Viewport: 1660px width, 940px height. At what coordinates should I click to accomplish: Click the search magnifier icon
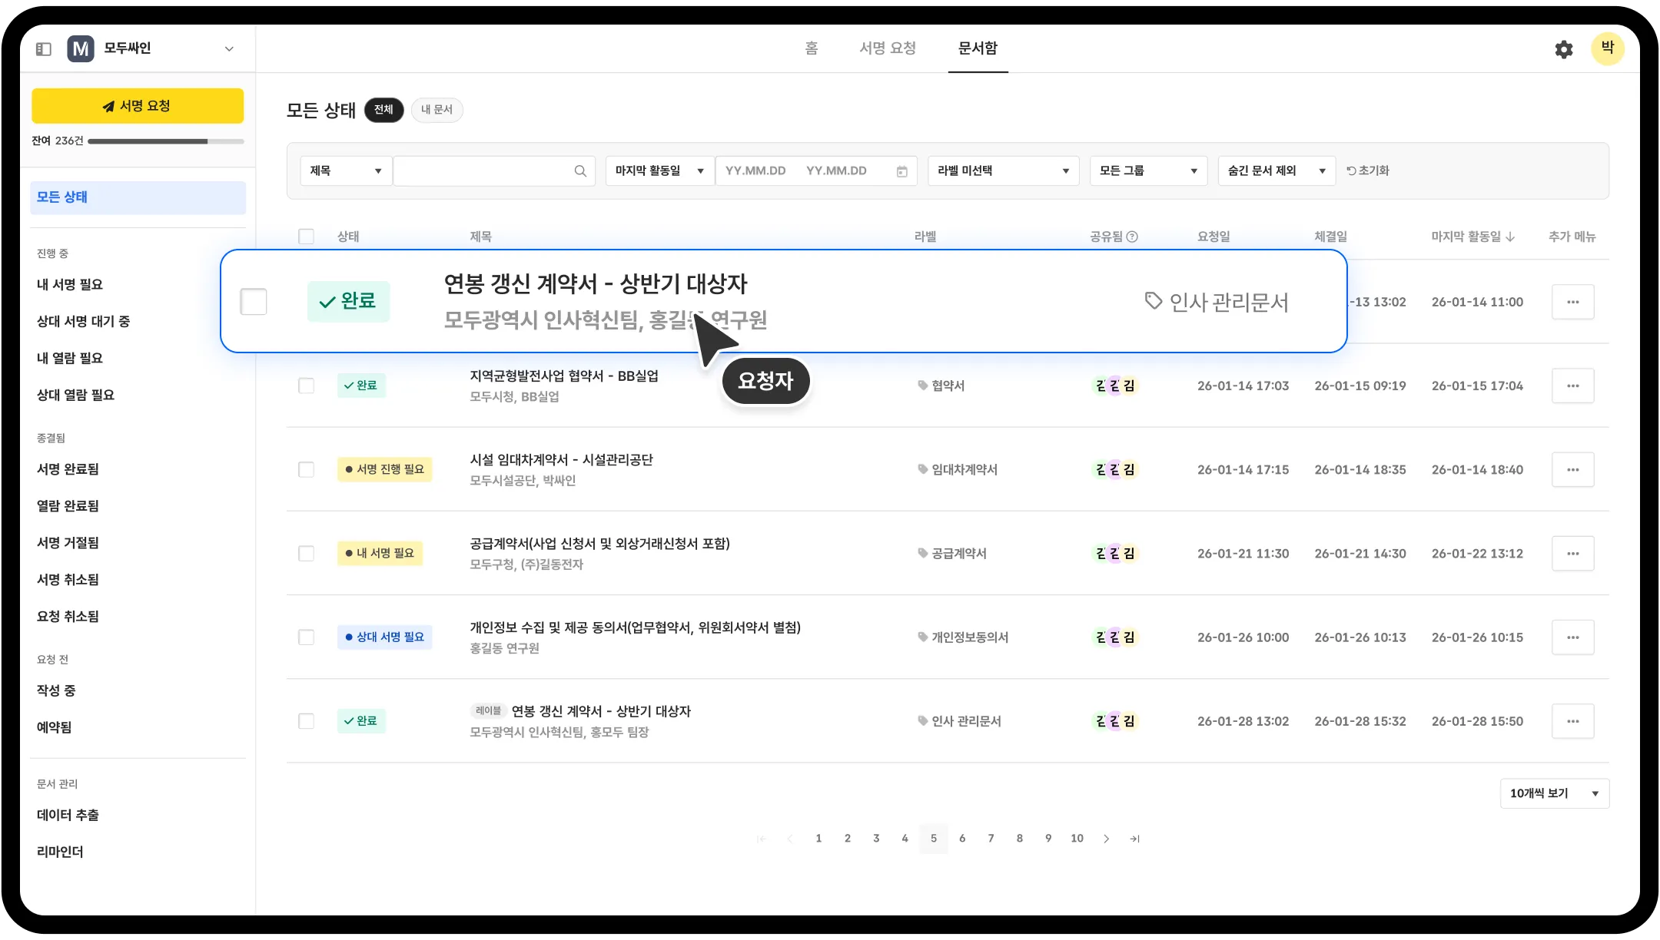point(580,170)
